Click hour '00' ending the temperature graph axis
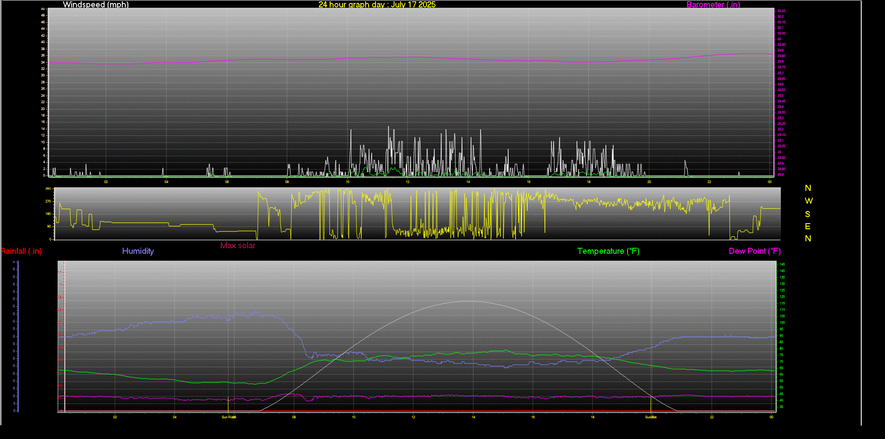This screenshot has height=439, width=885. pos(771,417)
